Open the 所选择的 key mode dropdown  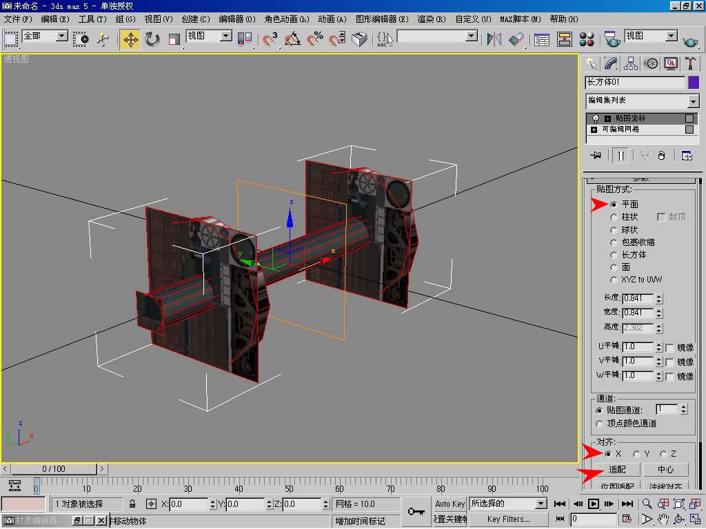pyautogui.click(x=541, y=504)
